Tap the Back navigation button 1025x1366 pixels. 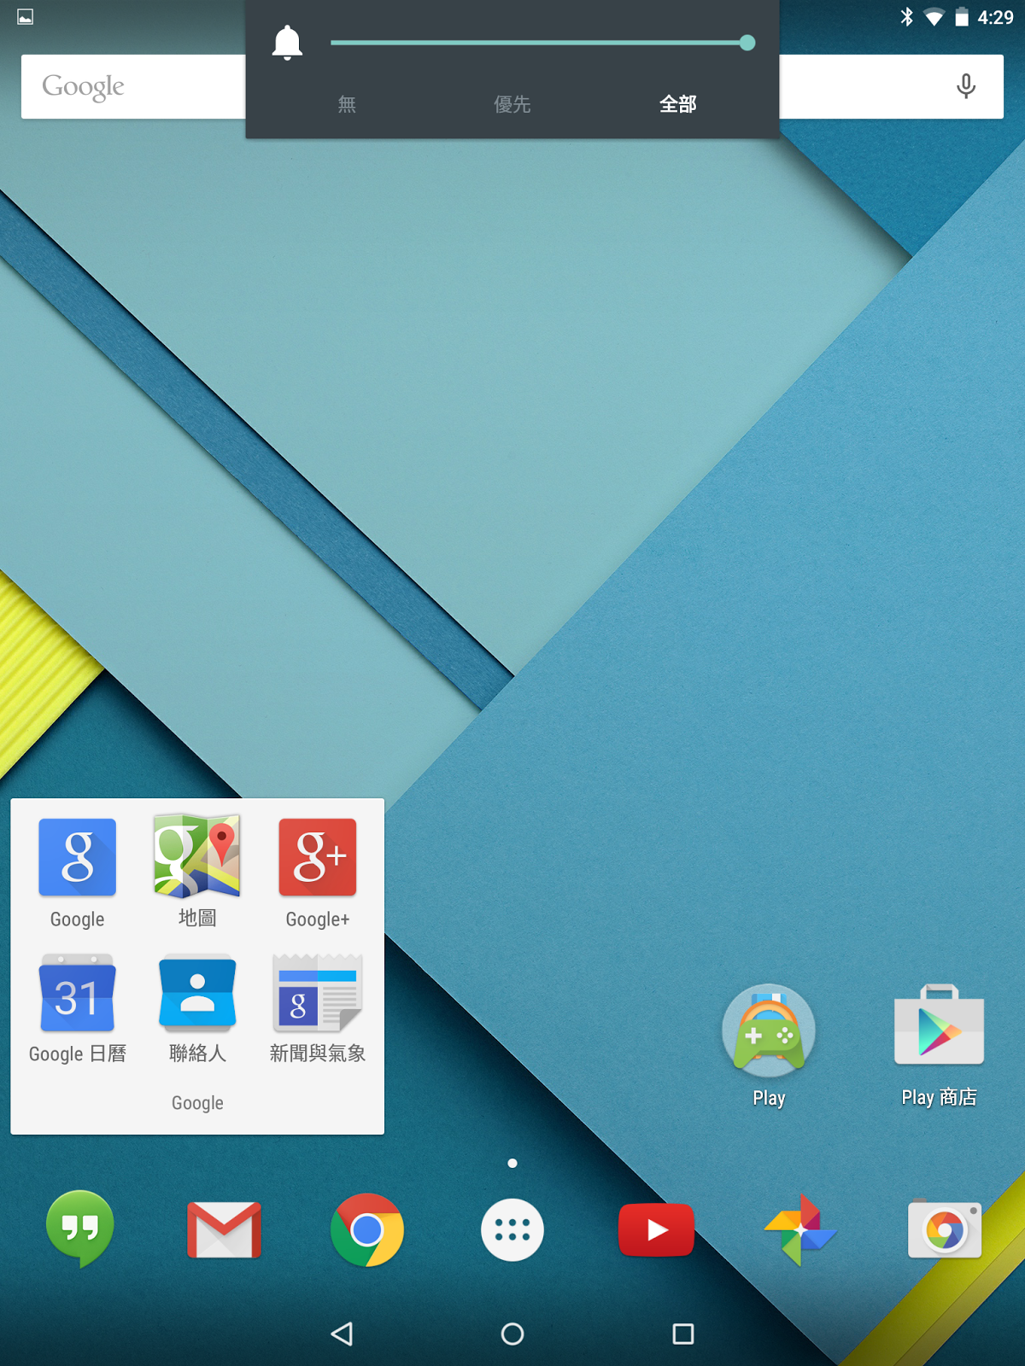(342, 1334)
